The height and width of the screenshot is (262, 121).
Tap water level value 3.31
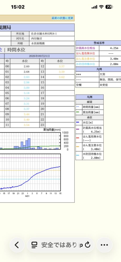26,104
